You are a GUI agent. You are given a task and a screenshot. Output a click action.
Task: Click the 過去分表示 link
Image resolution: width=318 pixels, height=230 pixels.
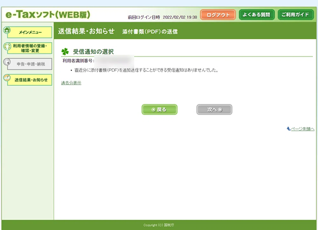point(71,83)
